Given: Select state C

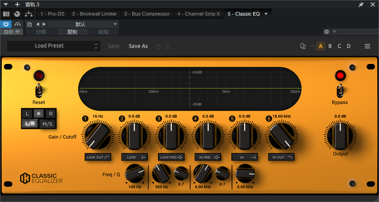Looking at the screenshot, I should (339, 46).
